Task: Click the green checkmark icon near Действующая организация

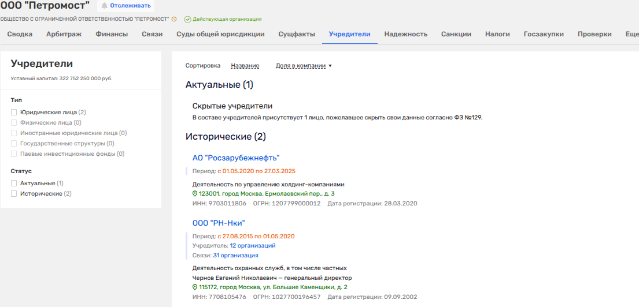Action: pos(187,19)
